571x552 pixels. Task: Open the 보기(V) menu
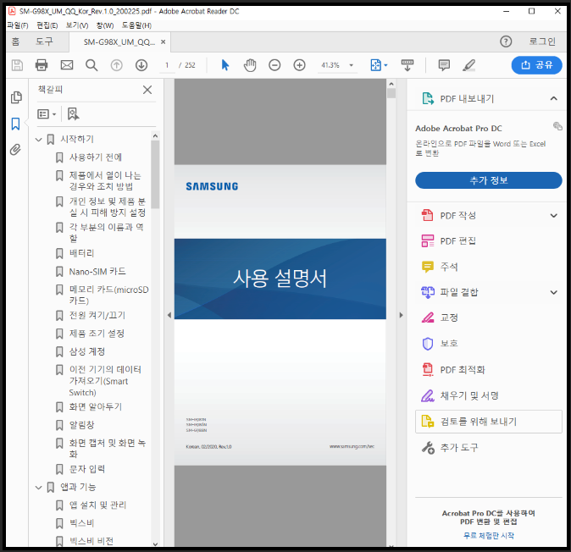[x=77, y=25]
